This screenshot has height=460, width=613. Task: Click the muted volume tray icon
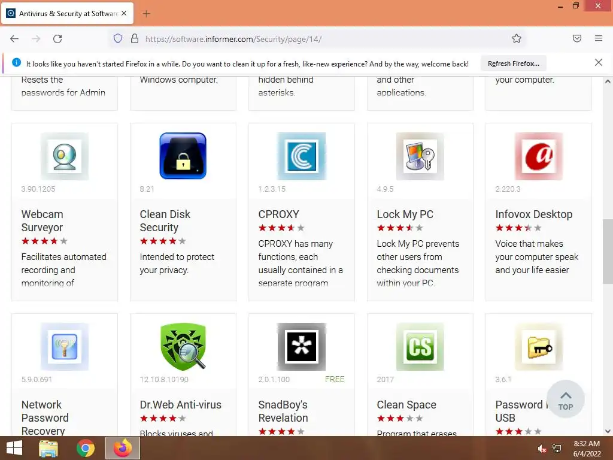click(x=542, y=449)
